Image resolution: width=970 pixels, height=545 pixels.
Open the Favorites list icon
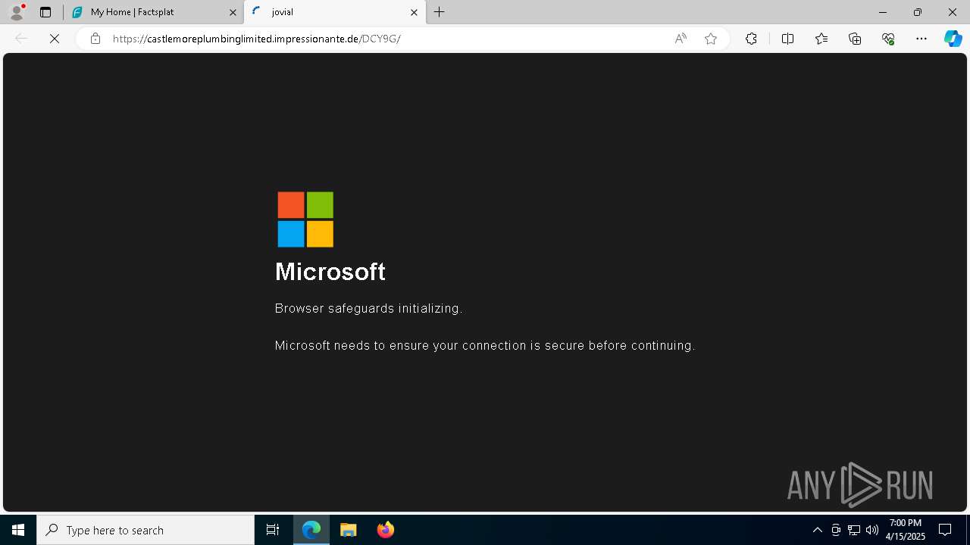tap(821, 39)
